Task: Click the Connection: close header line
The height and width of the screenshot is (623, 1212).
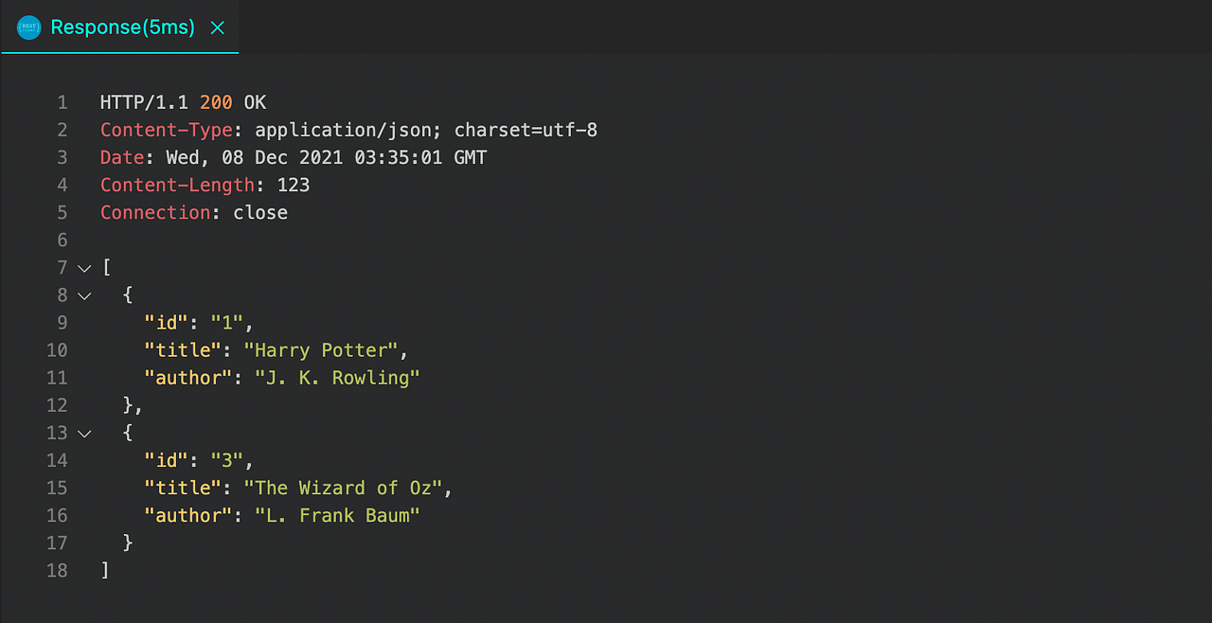Action: [x=193, y=212]
